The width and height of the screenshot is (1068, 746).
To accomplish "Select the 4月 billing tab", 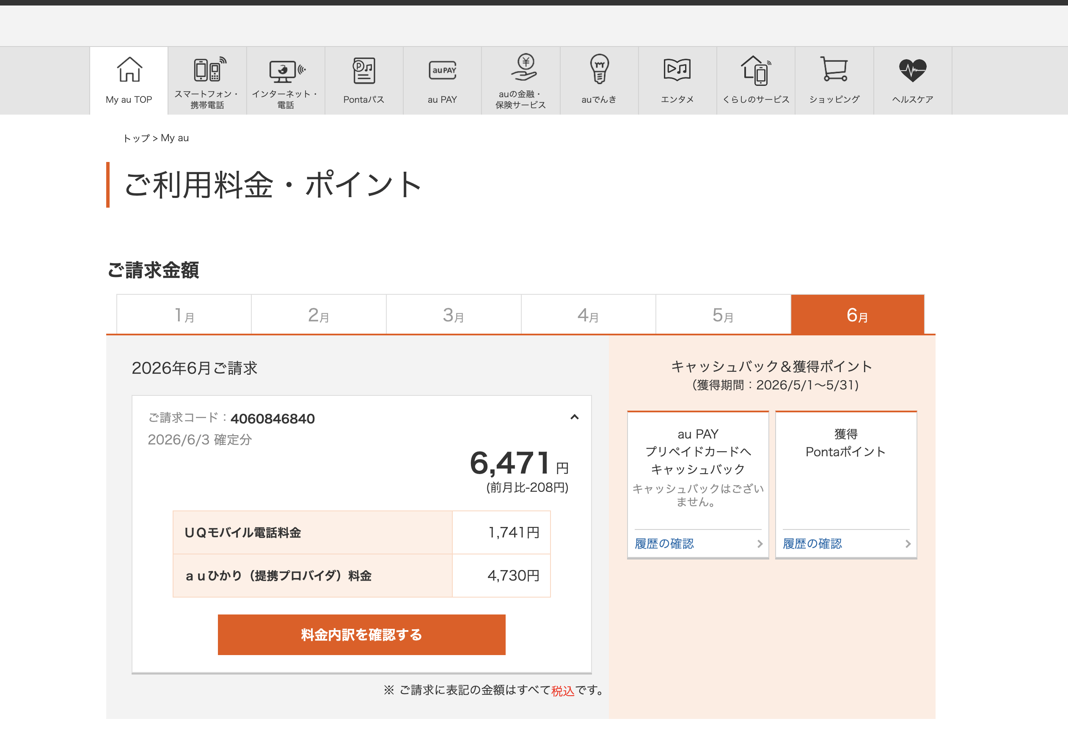I will pyautogui.click(x=589, y=315).
